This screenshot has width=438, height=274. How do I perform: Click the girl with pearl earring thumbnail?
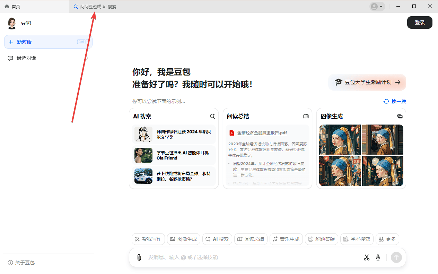tap(340, 139)
